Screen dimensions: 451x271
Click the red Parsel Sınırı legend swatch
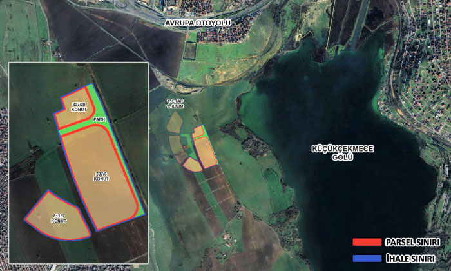(367, 243)
